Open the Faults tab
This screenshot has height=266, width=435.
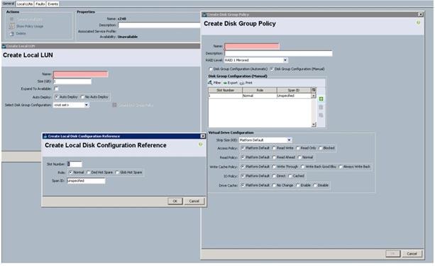coord(40,4)
